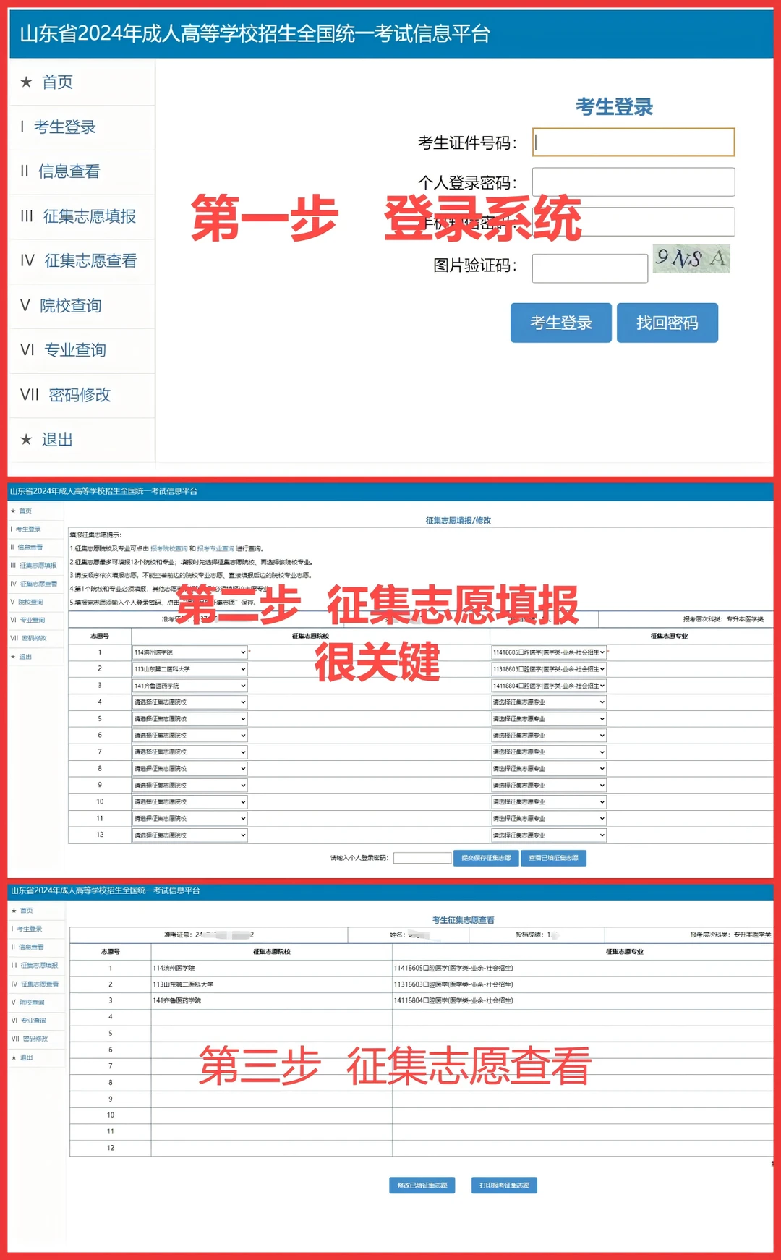Open 专业查询 in the 考生征集志愿查看 page sidebar
The height and width of the screenshot is (1260, 781).
click(x=33, y=1021)
